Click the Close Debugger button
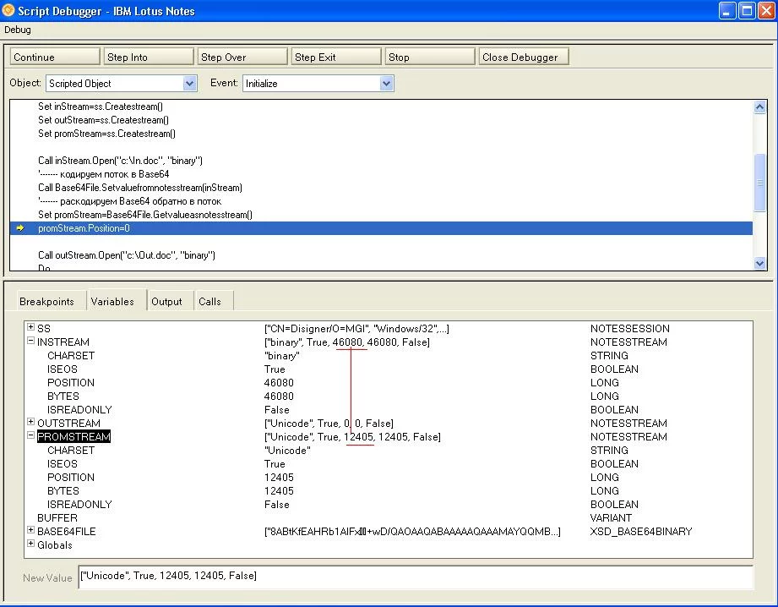Viewport: 778px width, 607px height. point(523,57)
